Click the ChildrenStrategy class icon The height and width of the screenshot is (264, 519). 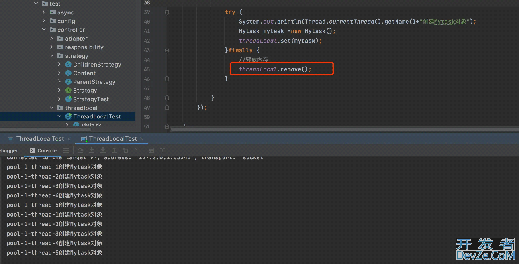point(68,64)
